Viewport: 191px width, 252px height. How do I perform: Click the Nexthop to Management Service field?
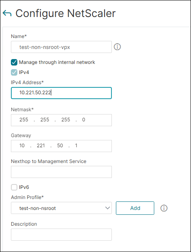[61, 172]
